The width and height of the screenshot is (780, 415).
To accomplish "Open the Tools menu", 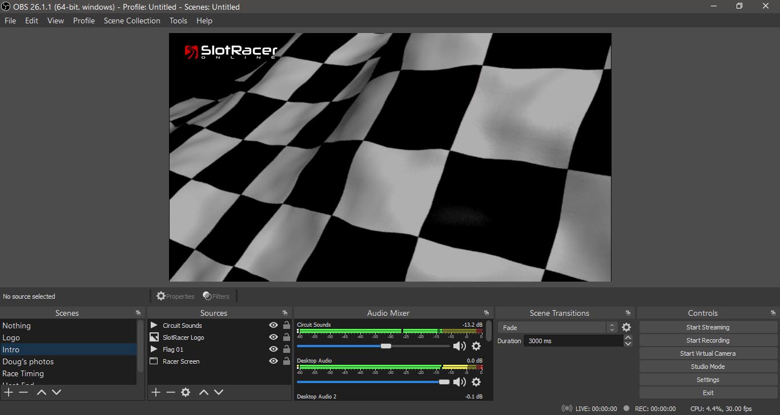I will coord(178,21).
